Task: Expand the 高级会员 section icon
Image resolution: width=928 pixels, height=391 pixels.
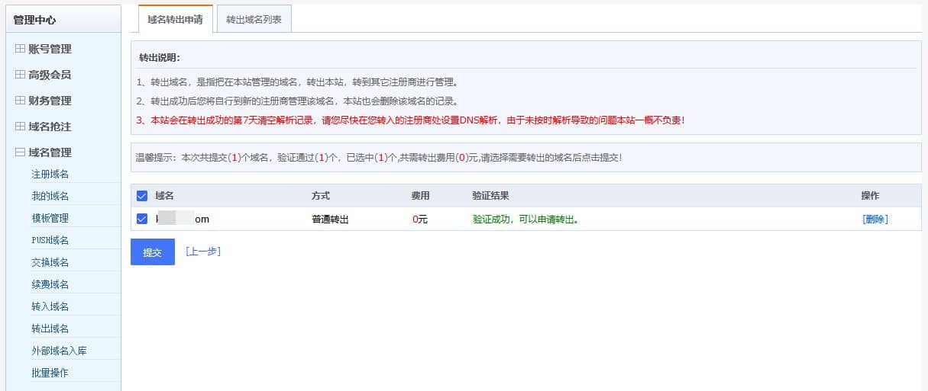Action: (21, 75)
